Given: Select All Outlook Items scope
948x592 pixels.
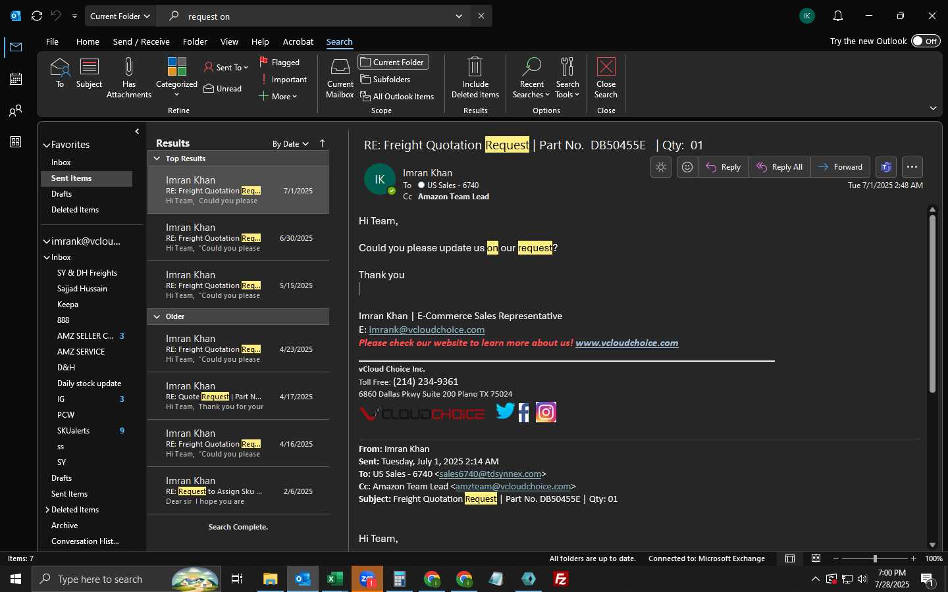Looking at the screenshot, I should (x=398, y=97).
